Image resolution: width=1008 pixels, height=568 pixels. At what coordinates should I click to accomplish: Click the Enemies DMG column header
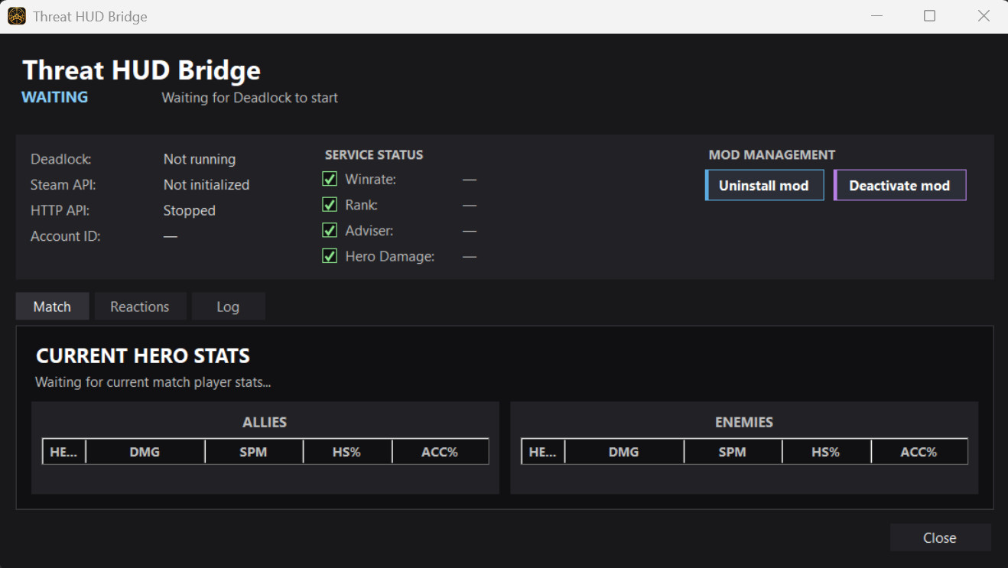coord(624,452)
